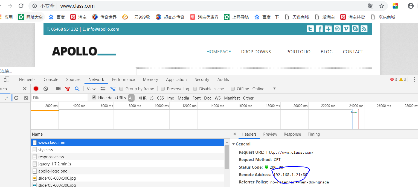The image size is (418, 187).
Task: Open the PORTFOLIO navigation link
Action: point(298,52)
